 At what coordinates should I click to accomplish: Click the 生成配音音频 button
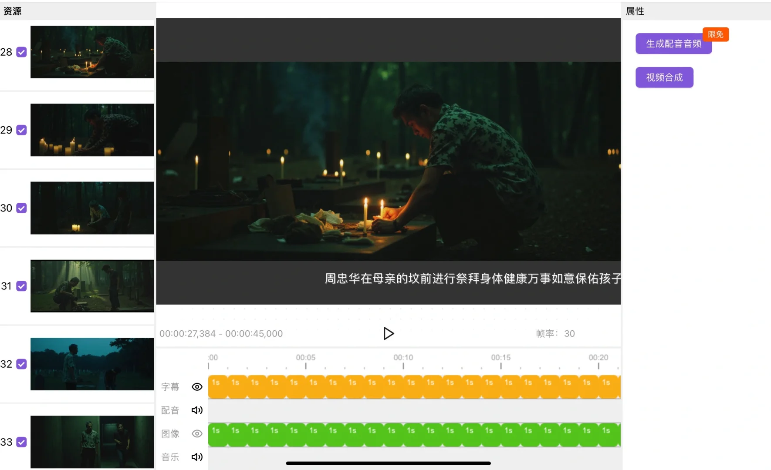pos(673,44)
